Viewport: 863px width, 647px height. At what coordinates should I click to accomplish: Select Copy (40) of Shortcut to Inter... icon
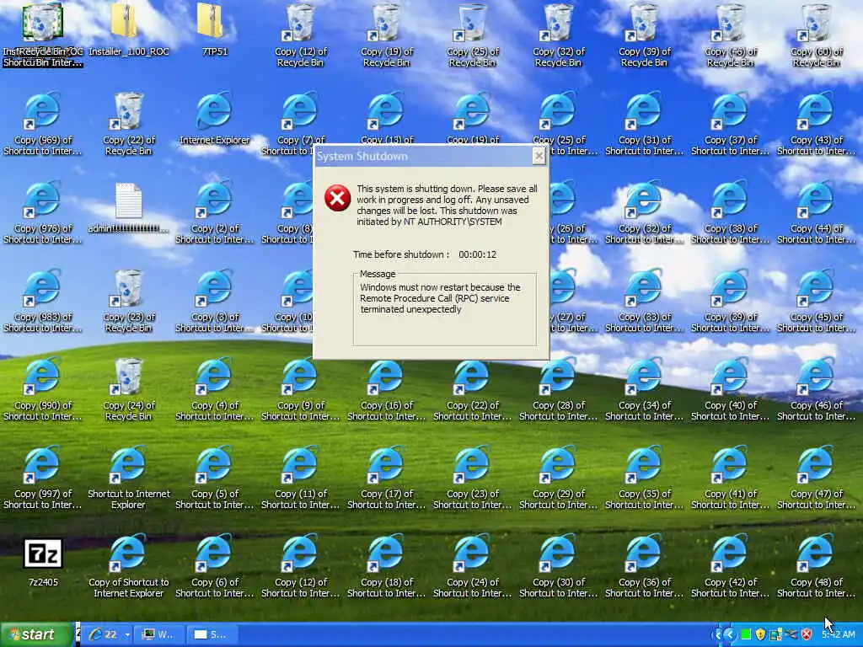730,390
